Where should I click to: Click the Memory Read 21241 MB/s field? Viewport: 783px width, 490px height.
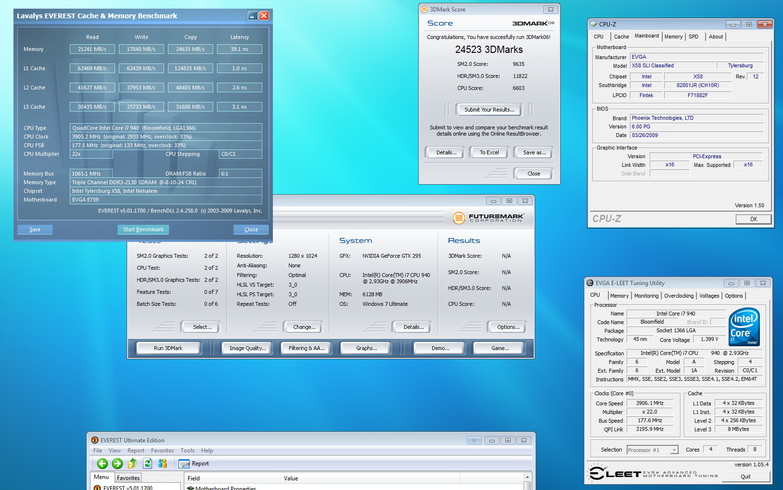pos(92,49)
